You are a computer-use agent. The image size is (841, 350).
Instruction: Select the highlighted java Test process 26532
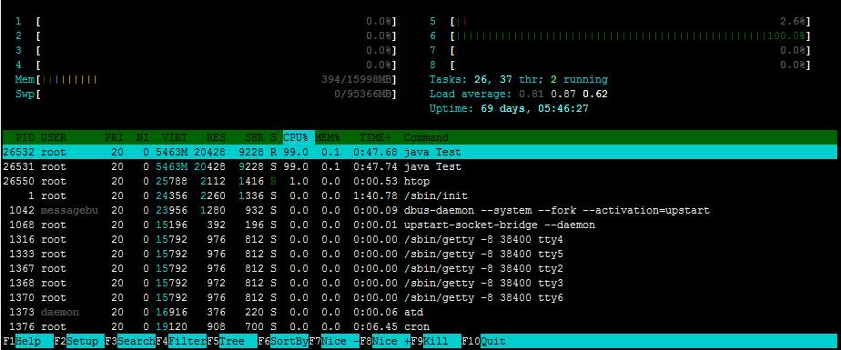pos(420,152)
